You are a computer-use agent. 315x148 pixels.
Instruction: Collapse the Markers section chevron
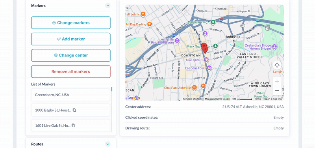(x=107, y=6)
